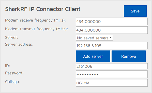Click the Modem transmit frequency (MHz) label

tap(36, 29)
